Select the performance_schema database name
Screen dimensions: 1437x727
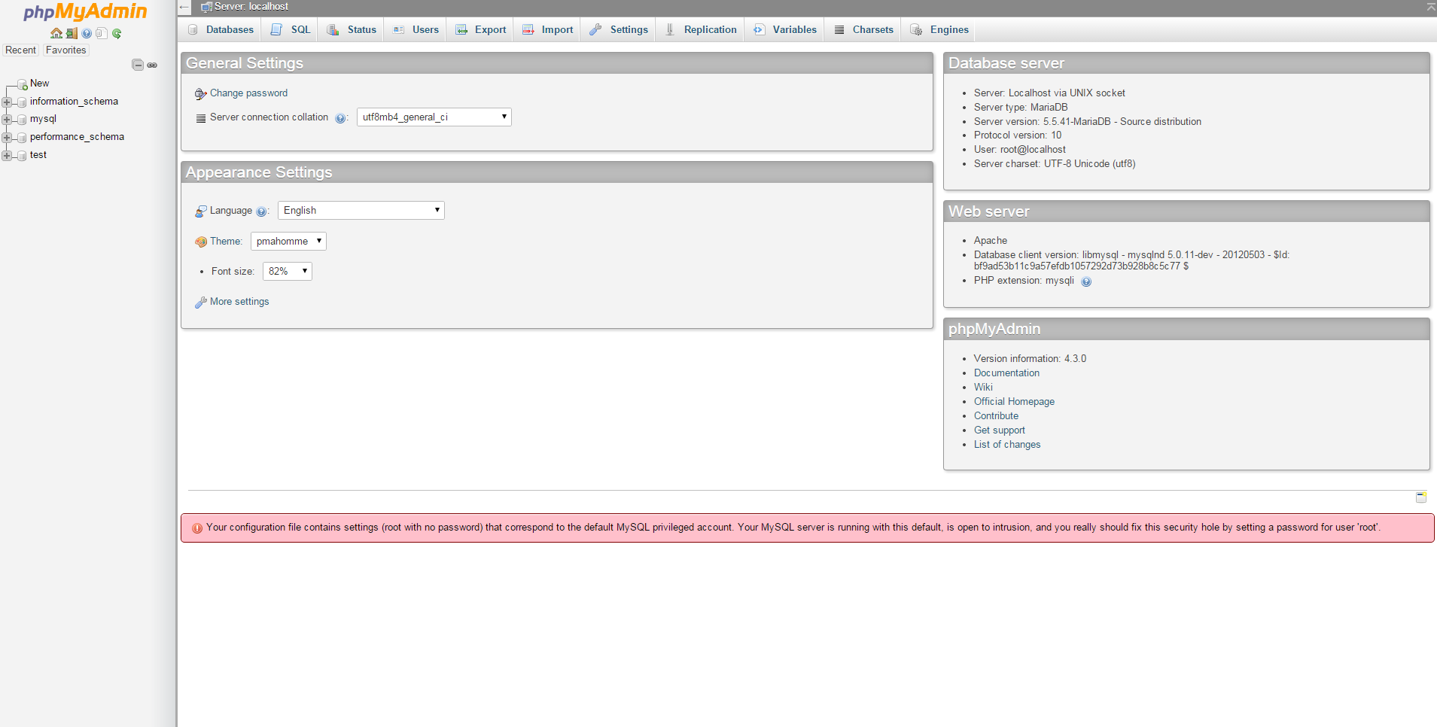coord(77,136)
